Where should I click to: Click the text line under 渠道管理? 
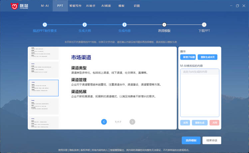point(117,84)
